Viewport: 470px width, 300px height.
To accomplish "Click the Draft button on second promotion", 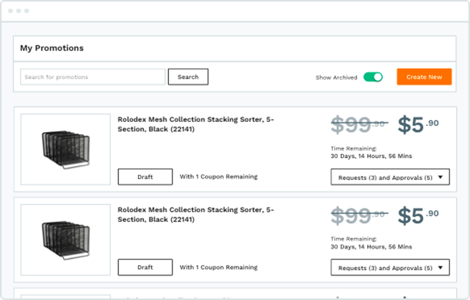I will pyautogui.click(x=145, y=267).
